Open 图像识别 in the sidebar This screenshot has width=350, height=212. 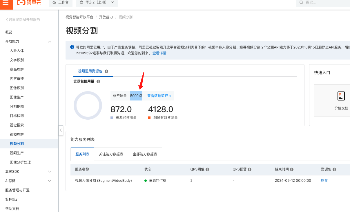17,88
